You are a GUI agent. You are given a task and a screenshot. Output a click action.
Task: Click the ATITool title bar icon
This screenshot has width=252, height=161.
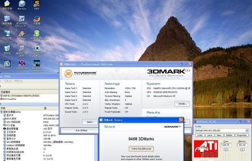click(195, 122)
